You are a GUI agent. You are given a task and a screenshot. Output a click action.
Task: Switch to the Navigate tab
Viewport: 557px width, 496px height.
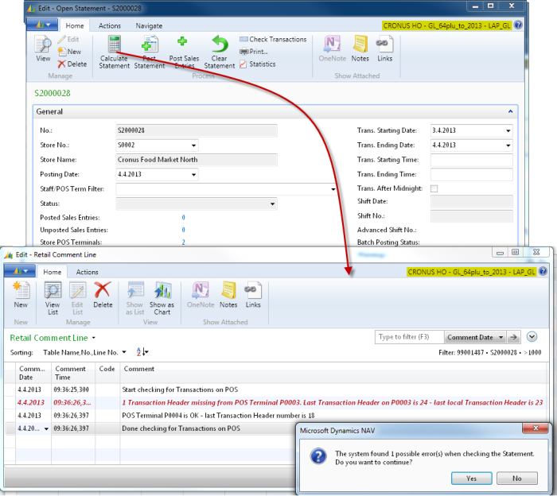pyautogui.click(x=148, y=25)
